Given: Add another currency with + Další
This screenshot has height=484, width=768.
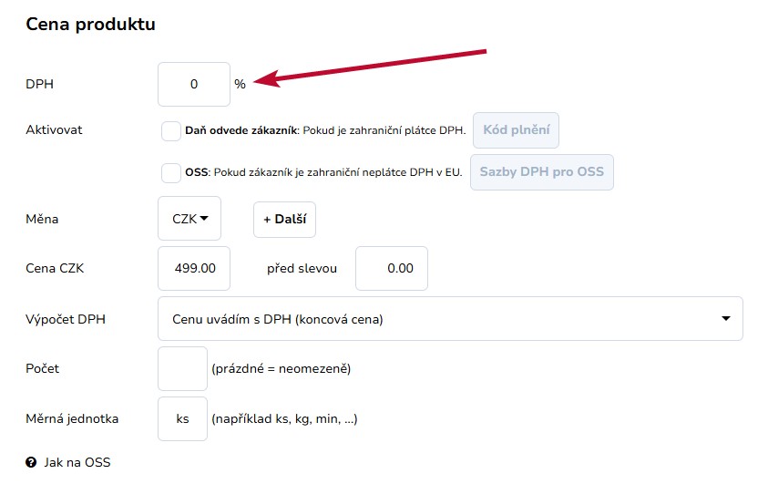Looking at the screenshot, I should [284, 220].
